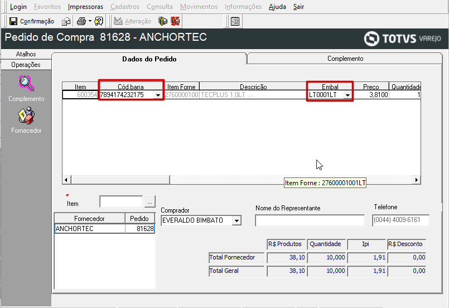
Task: Click Total Geral Quantidade 10,000 value
Action: coord(326,271)
